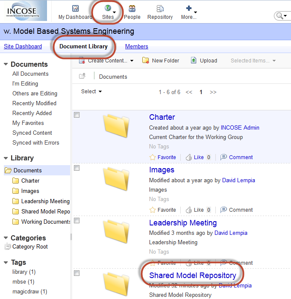Image resolution: width=291 pixels, height=299 pixels.
Task: Open INCOSE Admin user profile link
Action: click(240, 127)
